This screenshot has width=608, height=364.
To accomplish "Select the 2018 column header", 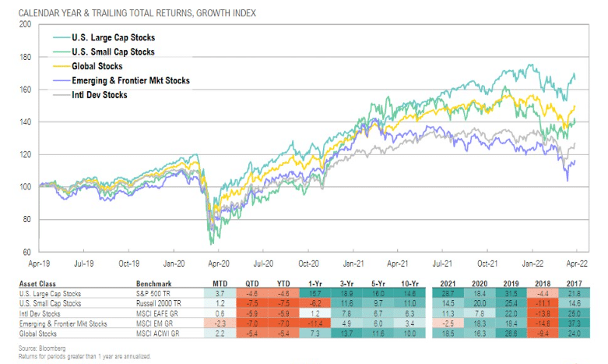I will click(x=543, y=283).
